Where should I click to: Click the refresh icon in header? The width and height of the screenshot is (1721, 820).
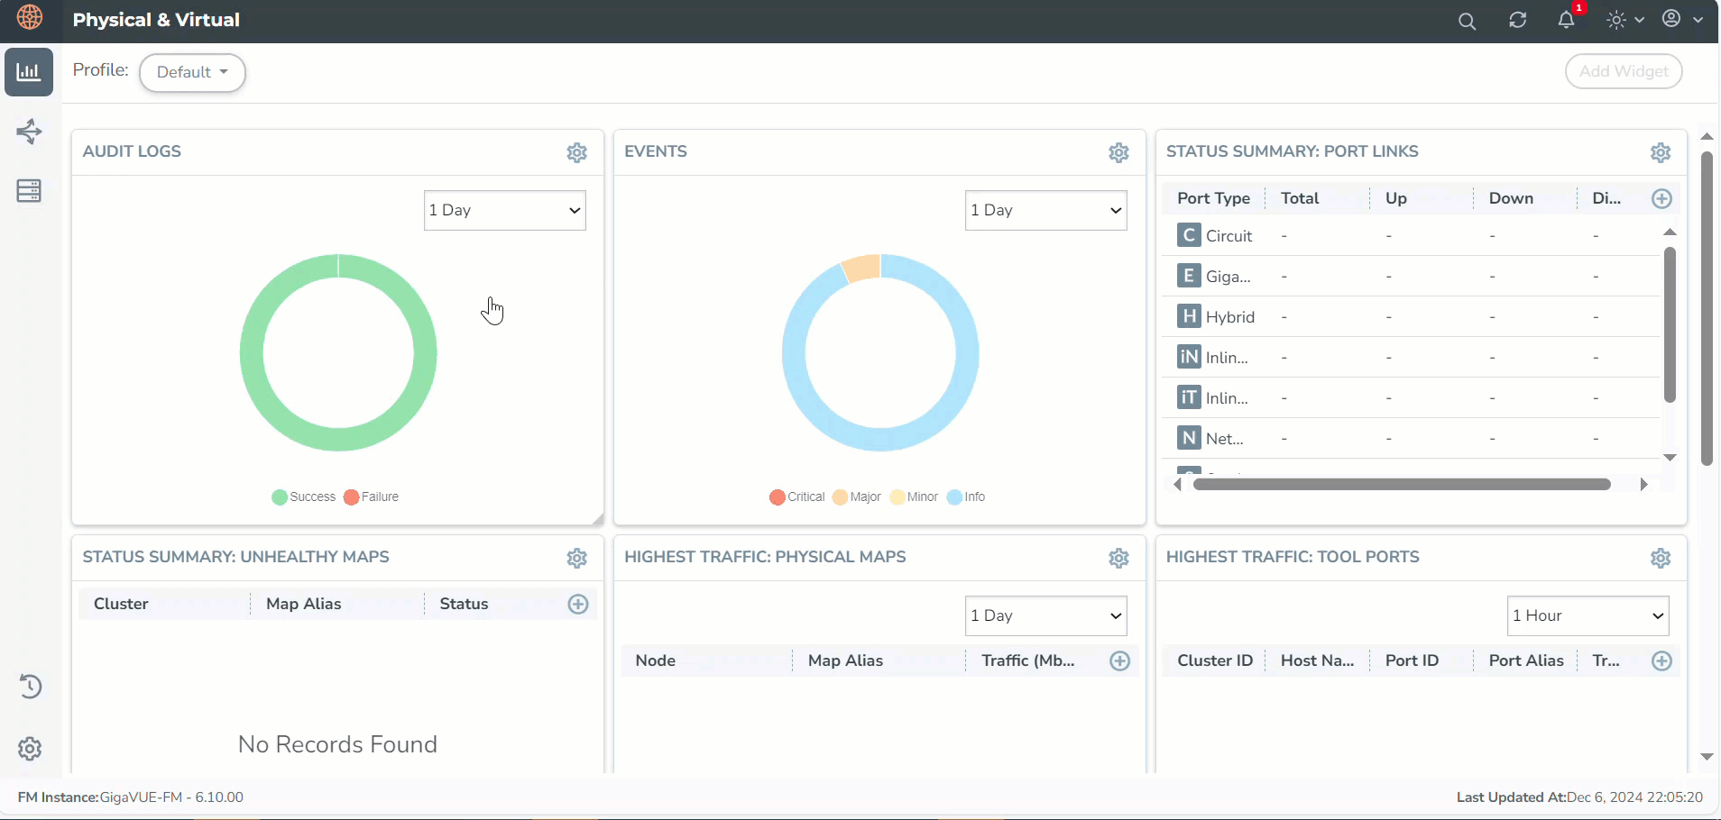[x=1517, y=20]
